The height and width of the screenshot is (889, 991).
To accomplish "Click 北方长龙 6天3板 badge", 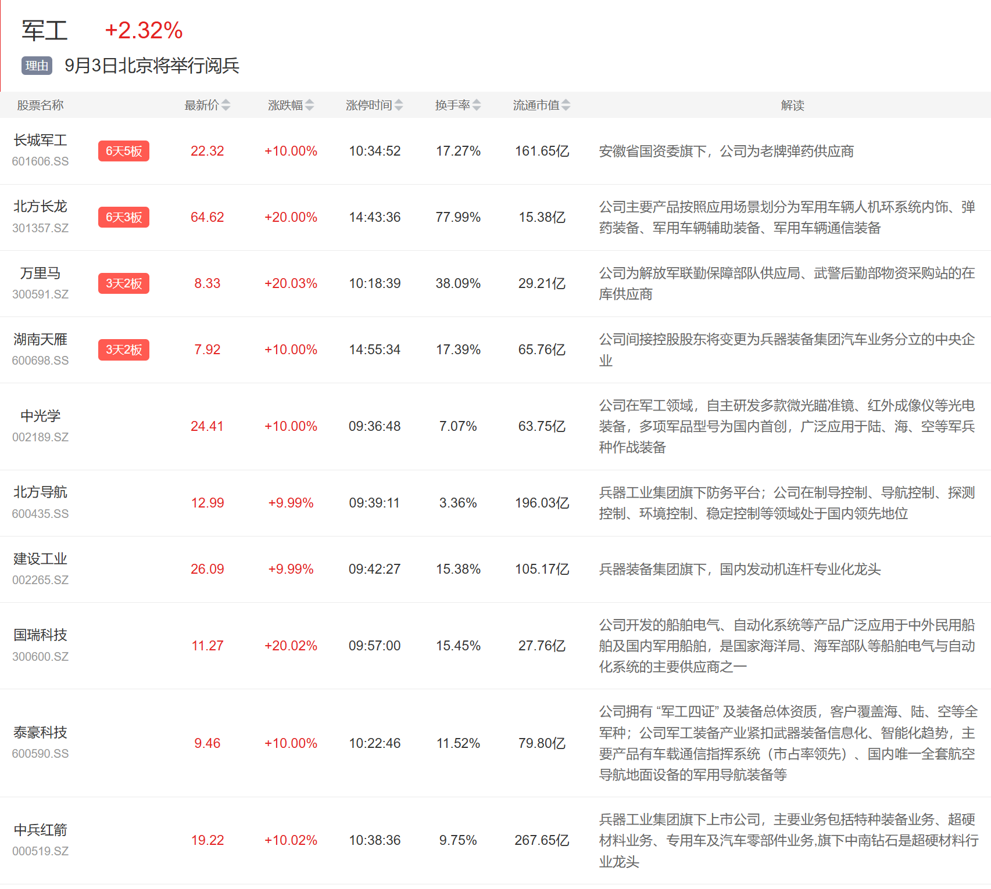I will (x=124, y=217).
